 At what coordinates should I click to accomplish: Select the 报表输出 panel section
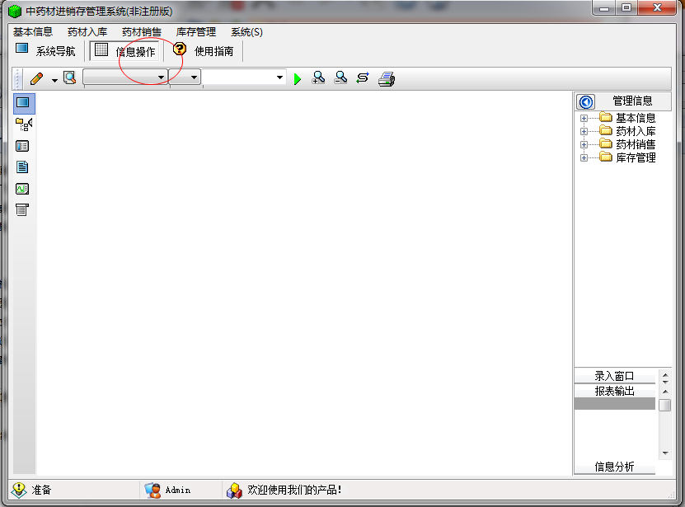(614, 391)
